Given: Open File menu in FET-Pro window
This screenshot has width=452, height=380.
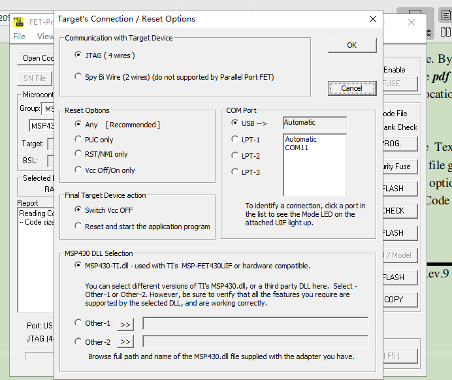Looking at the screenshot, I should [20, 37].
